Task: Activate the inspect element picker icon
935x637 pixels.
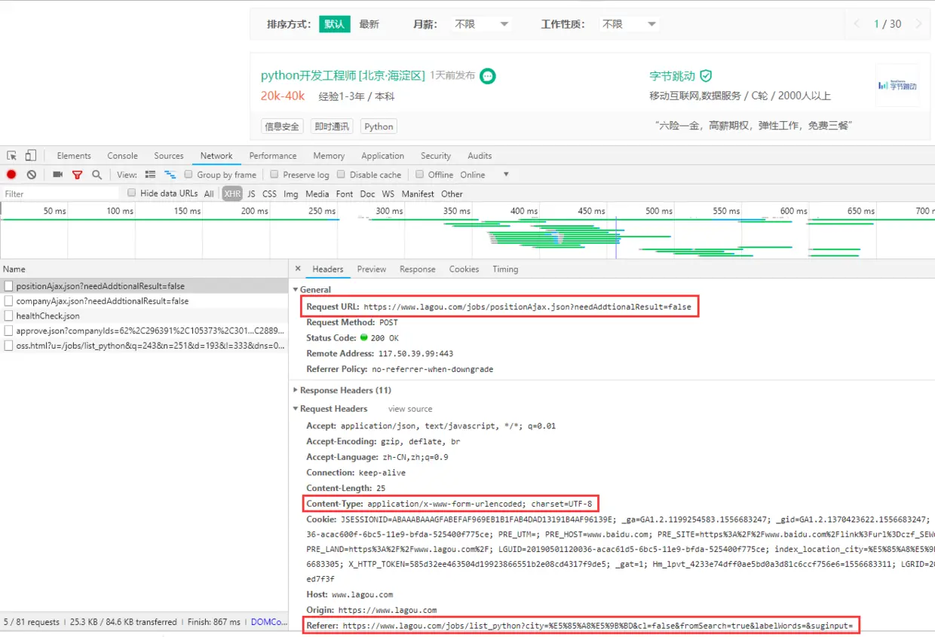Action: point(12,156)
